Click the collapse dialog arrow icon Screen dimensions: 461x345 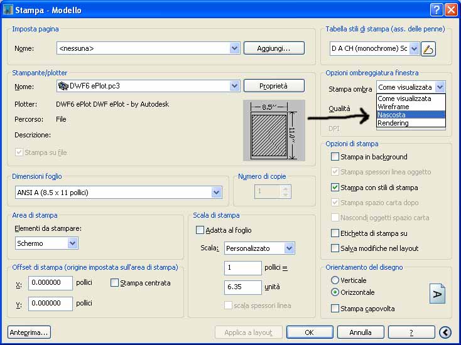(x=445, y=332)
